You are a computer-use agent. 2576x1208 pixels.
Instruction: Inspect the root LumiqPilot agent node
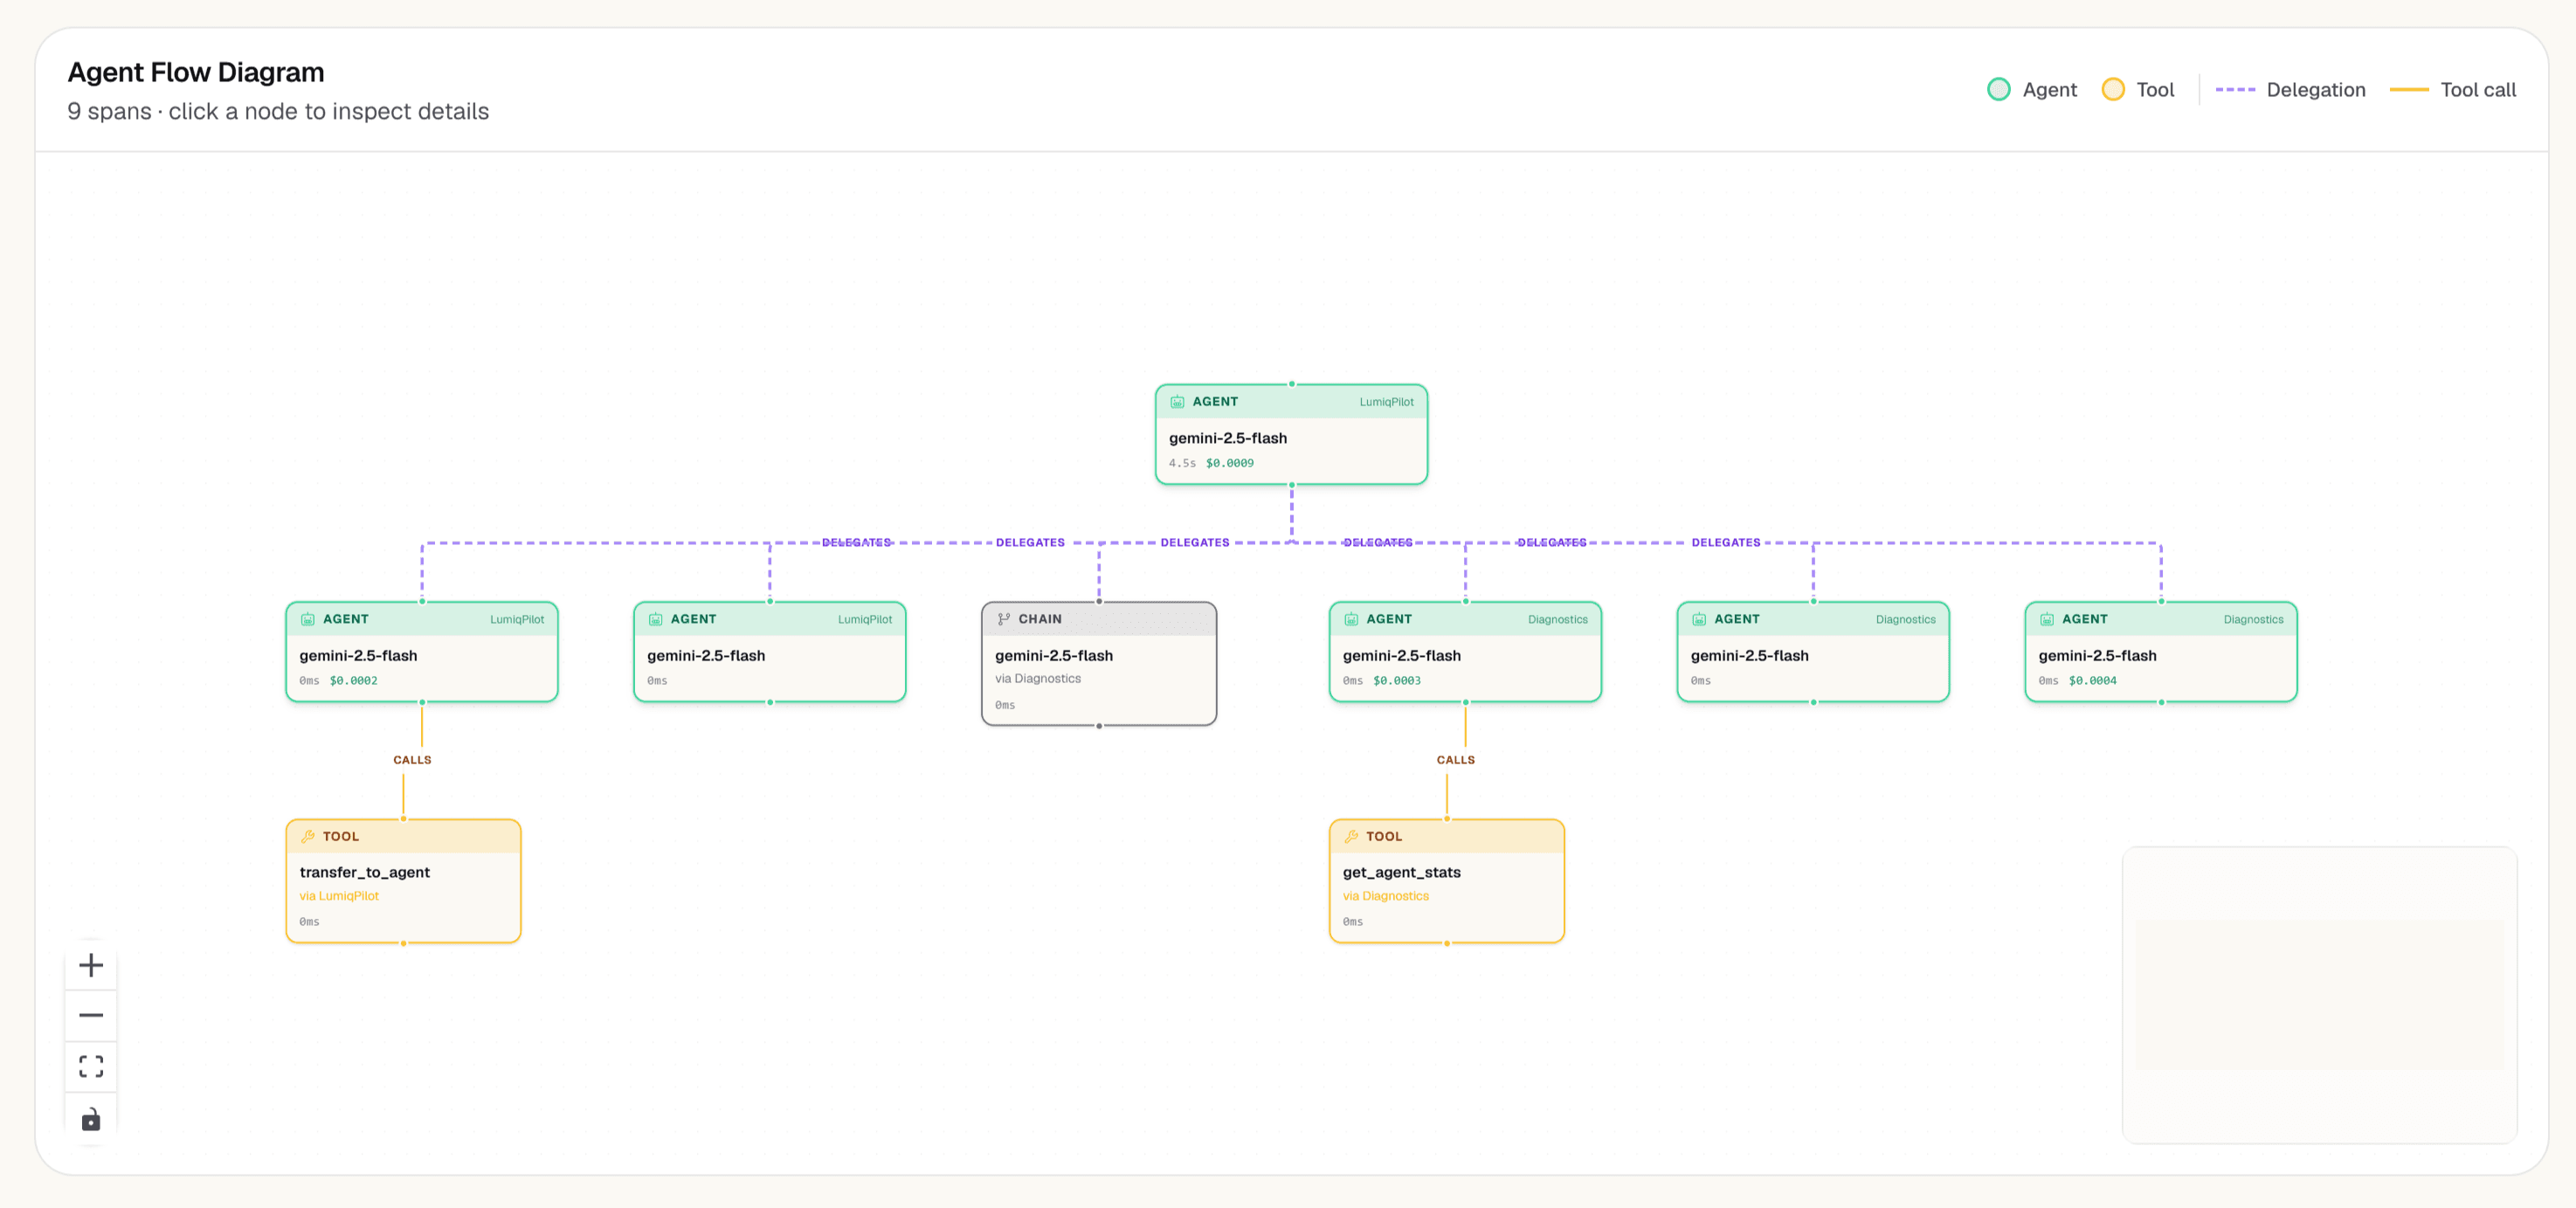tap(1291, 434)
